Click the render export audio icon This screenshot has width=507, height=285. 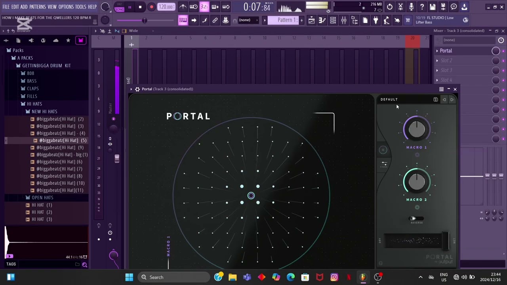pos(443,7)
